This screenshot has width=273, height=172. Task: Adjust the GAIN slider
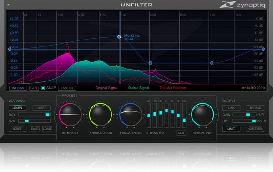coord(244,115)
